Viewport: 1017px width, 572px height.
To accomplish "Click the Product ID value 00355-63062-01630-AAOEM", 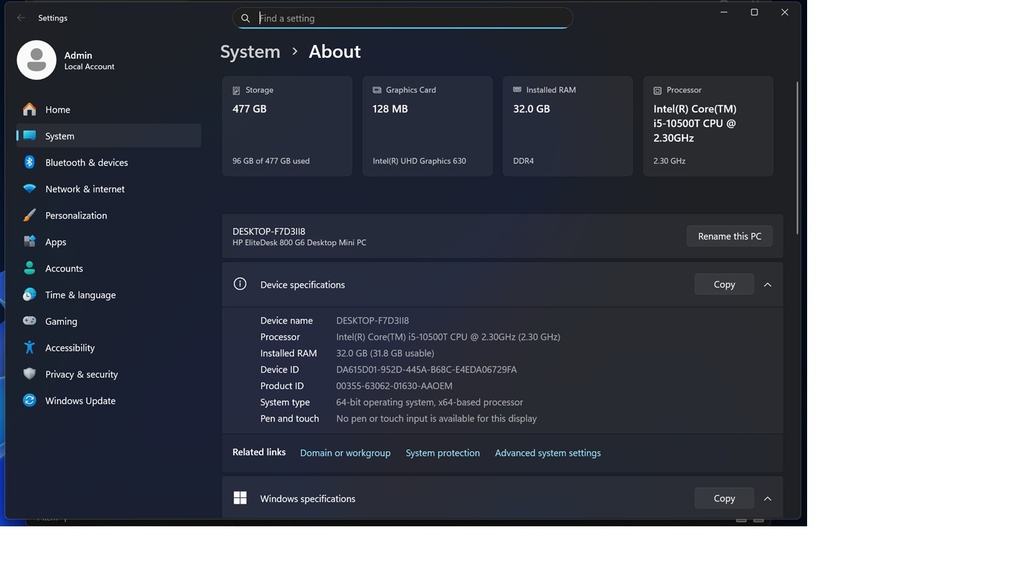I will (x=394, y=386).
